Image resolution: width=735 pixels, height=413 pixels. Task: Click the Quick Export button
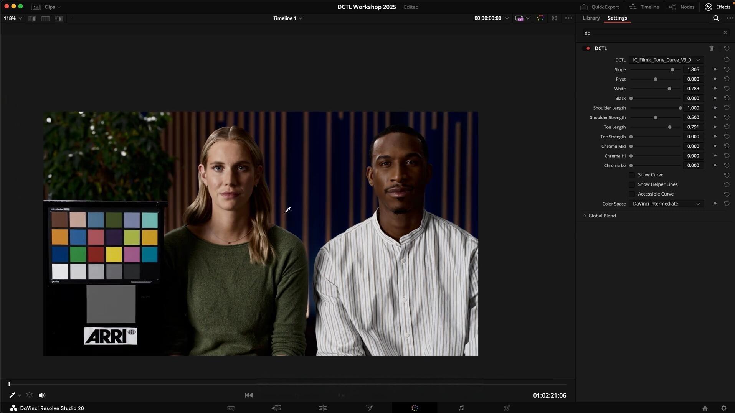tap(600, 7)
